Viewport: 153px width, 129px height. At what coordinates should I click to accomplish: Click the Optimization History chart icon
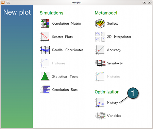(100, 102)
